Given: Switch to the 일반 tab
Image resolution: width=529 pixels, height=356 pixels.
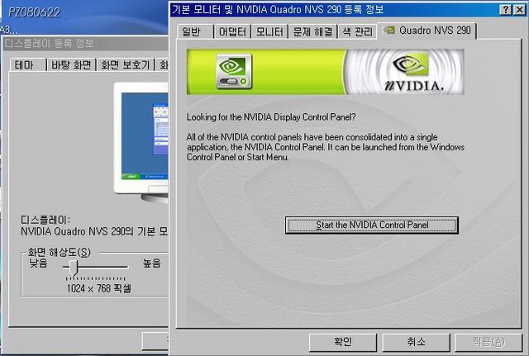Looking at the screenshot, I should coord(195,31).
